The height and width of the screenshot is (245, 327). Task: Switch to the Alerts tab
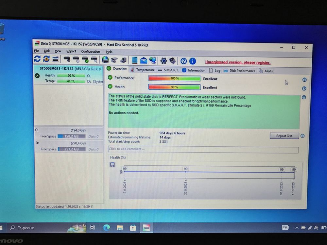[x=266, y=71]
